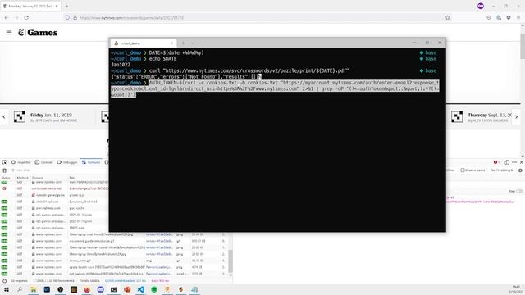Close the curl_demo terminal tab
This screenshot has height=295, width=525.
[171, 43]
